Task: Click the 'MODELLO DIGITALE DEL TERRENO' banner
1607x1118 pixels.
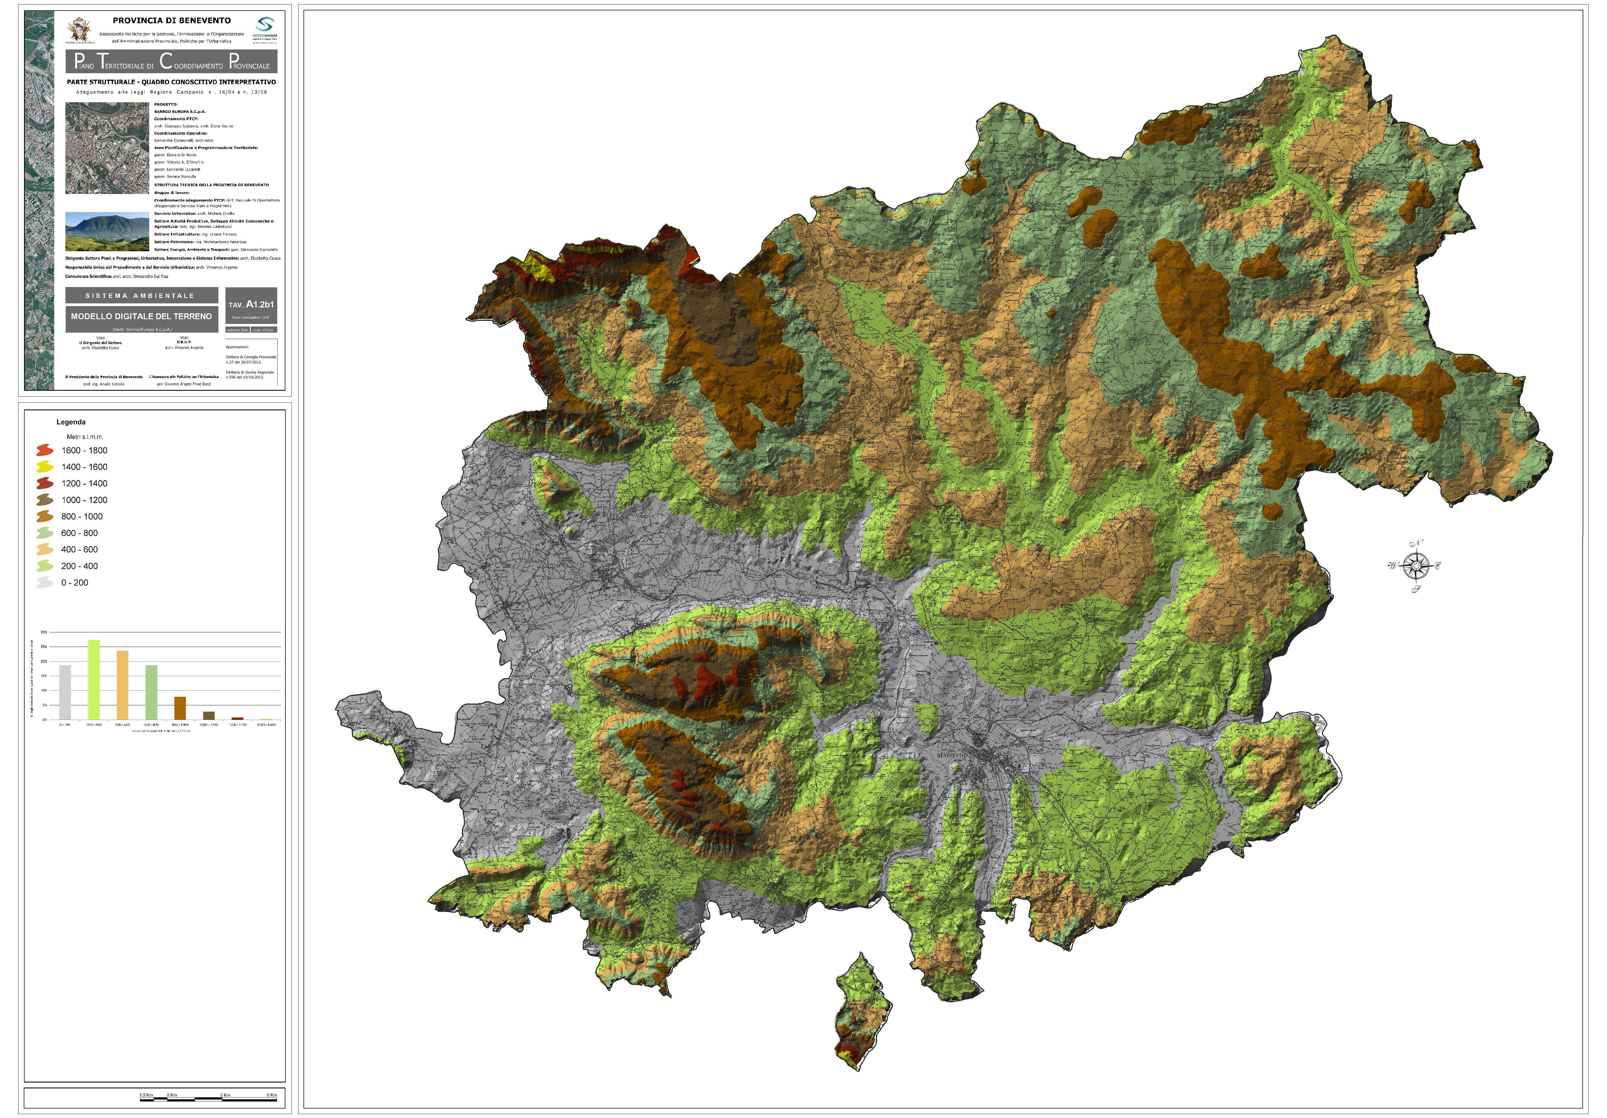Action: pyautogui.click(x=141, y=319)
